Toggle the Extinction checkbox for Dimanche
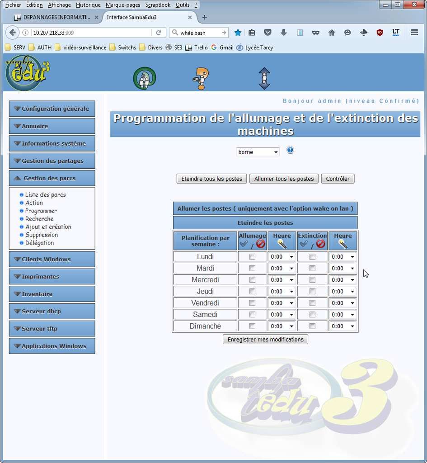Viewport: 427px width, 463px height. [312, 326]
